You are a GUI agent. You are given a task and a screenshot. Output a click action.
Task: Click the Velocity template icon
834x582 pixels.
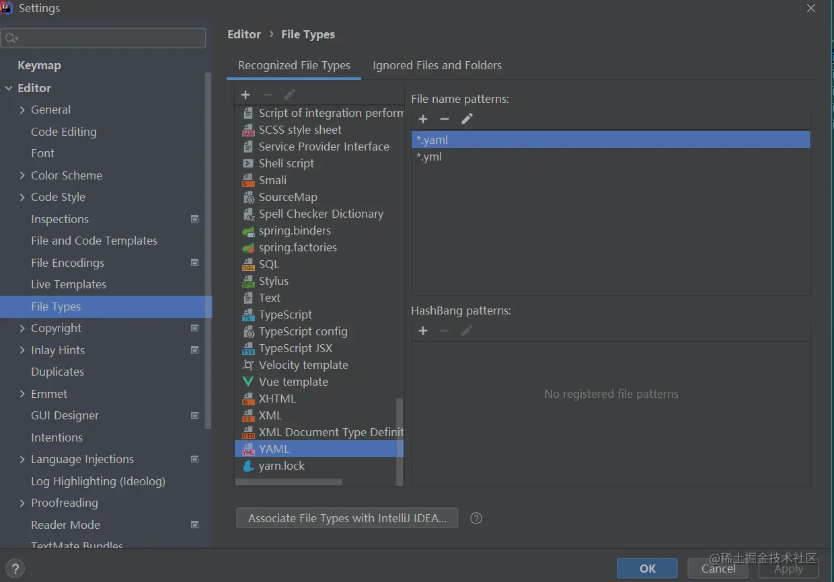point(248,365)
